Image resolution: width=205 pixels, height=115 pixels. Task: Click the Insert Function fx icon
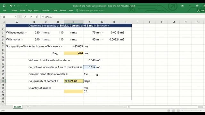click(37, 17)
